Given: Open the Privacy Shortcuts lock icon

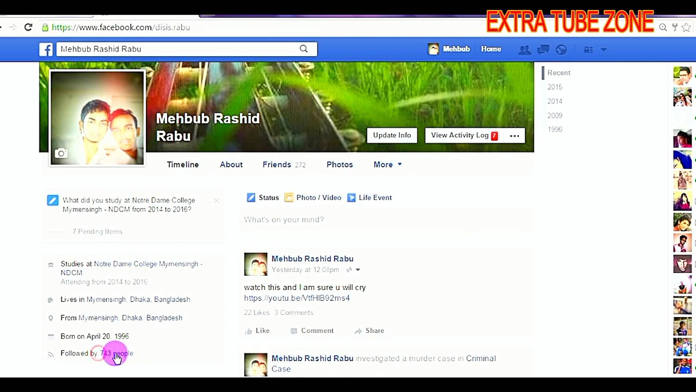Looking at the screenshot, I should pos(588,50).
